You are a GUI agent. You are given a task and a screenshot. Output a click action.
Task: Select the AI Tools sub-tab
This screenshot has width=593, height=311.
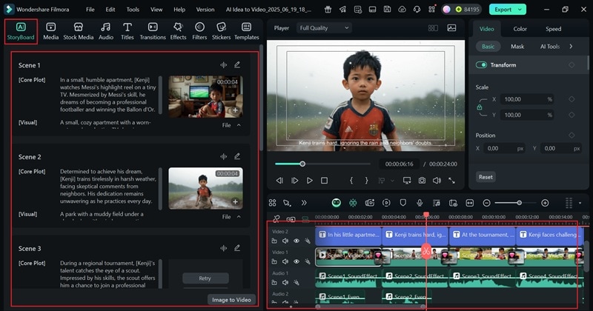point(550,47)
